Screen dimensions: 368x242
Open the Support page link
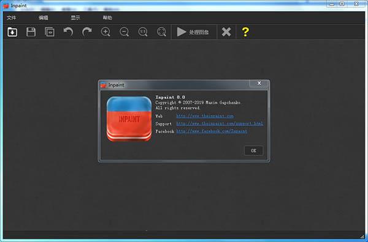[x=220, y=123]
